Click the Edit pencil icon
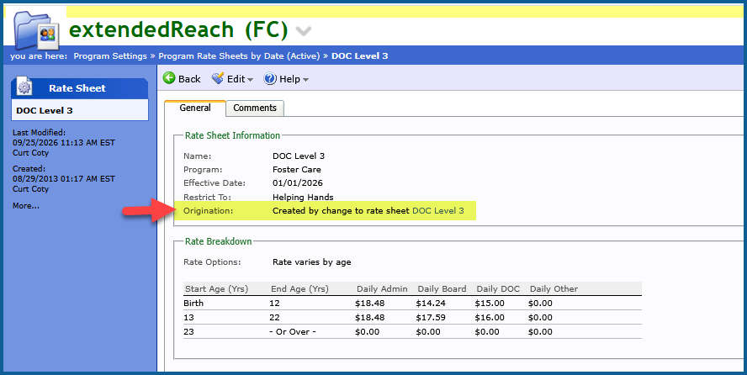This screenshot has height=375, width=747. click(x=218, y=78)
